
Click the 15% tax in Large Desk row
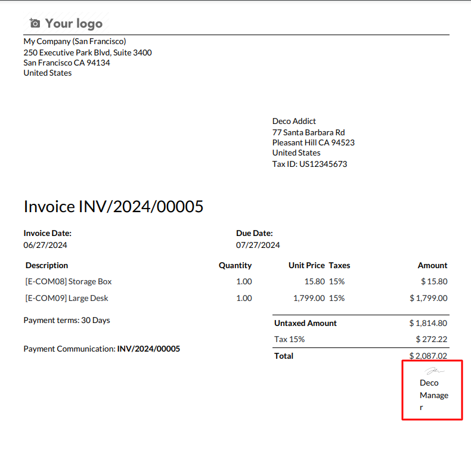337,298
